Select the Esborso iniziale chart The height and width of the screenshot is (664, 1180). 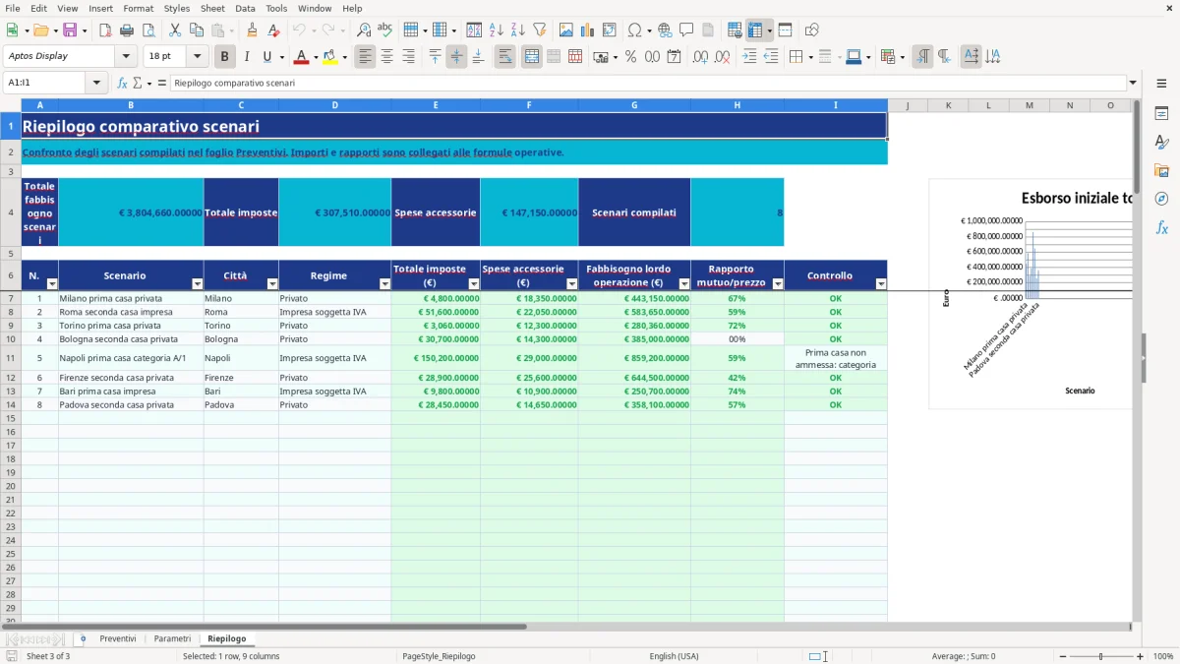(x=1031, y=293)
